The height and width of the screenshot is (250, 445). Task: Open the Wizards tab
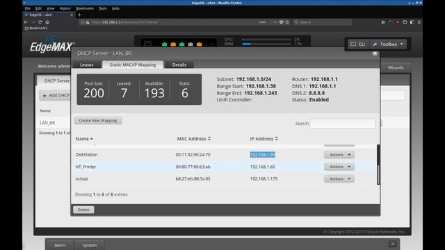click(x=396, y=68)
